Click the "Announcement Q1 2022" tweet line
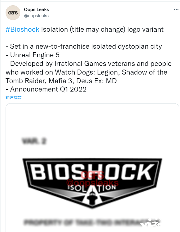 tap(46, 89)
